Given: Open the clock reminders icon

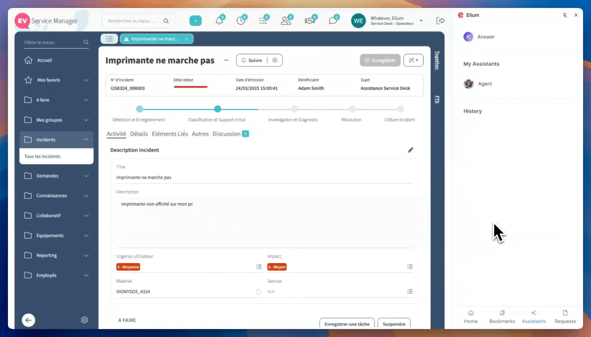Looking at the screenshot, I should pyautogui.click(x=241, y=21).
